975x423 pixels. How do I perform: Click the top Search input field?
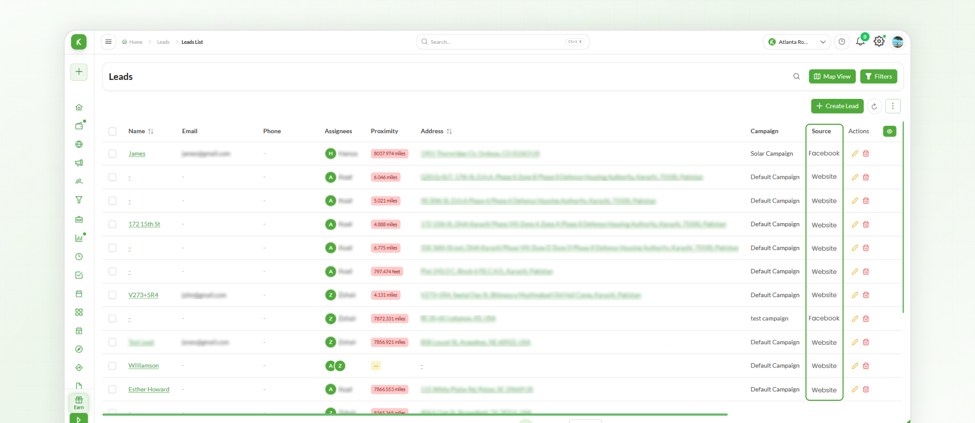pyautogui.click(x=503, y=42)
